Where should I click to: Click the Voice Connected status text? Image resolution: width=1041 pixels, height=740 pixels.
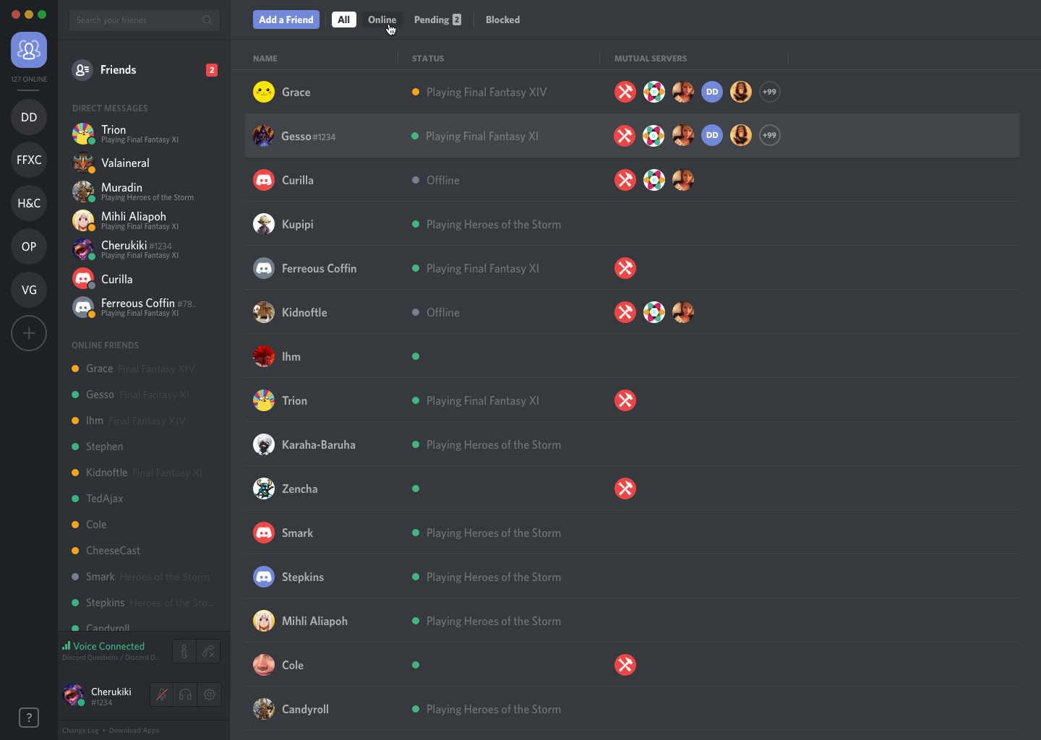108,646
